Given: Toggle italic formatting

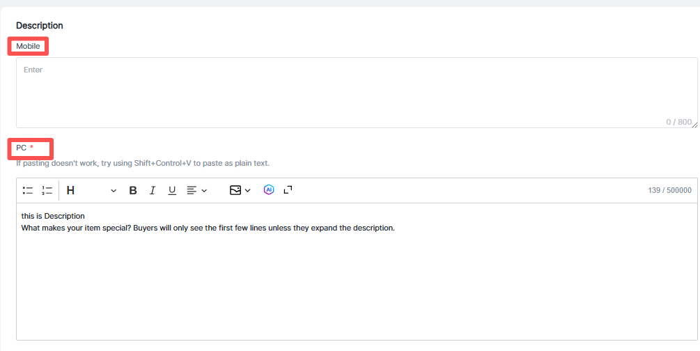Looking at the screenshot, I should click(x=152, y=190).
